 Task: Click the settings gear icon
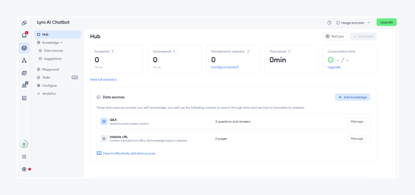click(24, 169)
